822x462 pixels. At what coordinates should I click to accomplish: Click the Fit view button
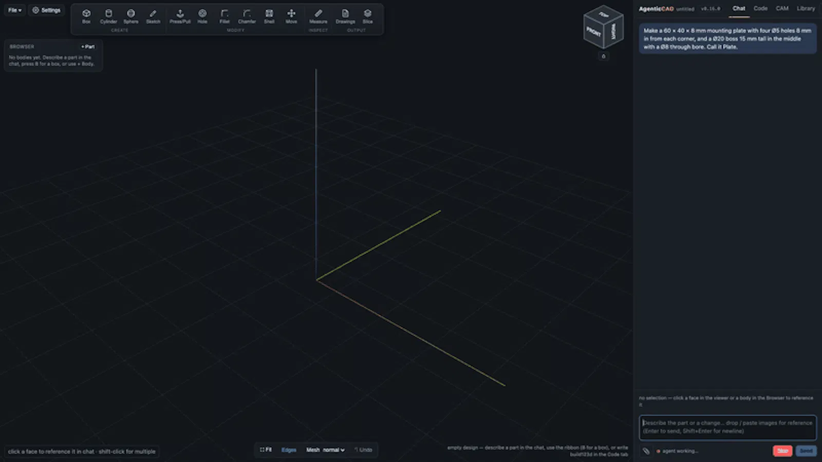click(266, 450)
